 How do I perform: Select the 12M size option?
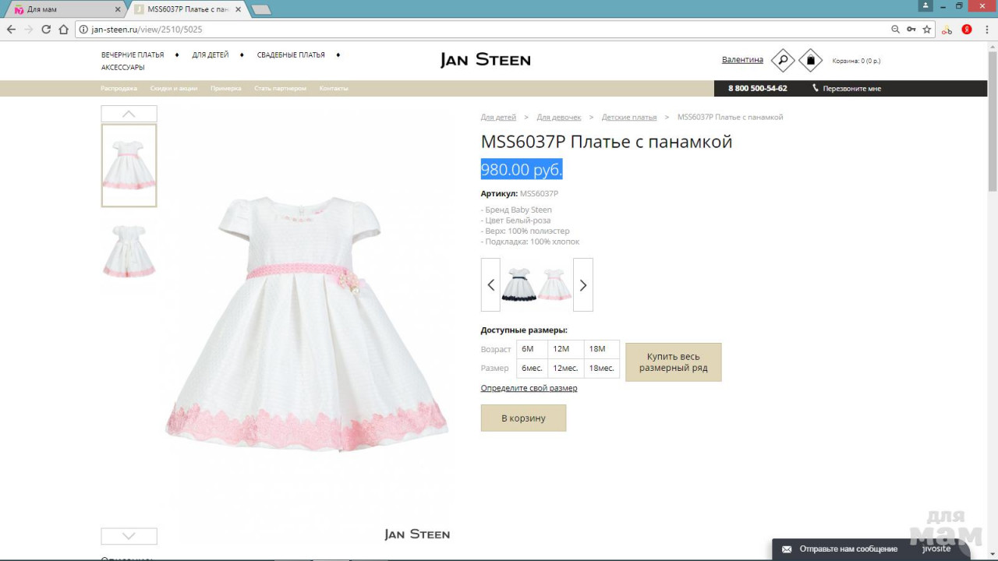tap(561, 349)
